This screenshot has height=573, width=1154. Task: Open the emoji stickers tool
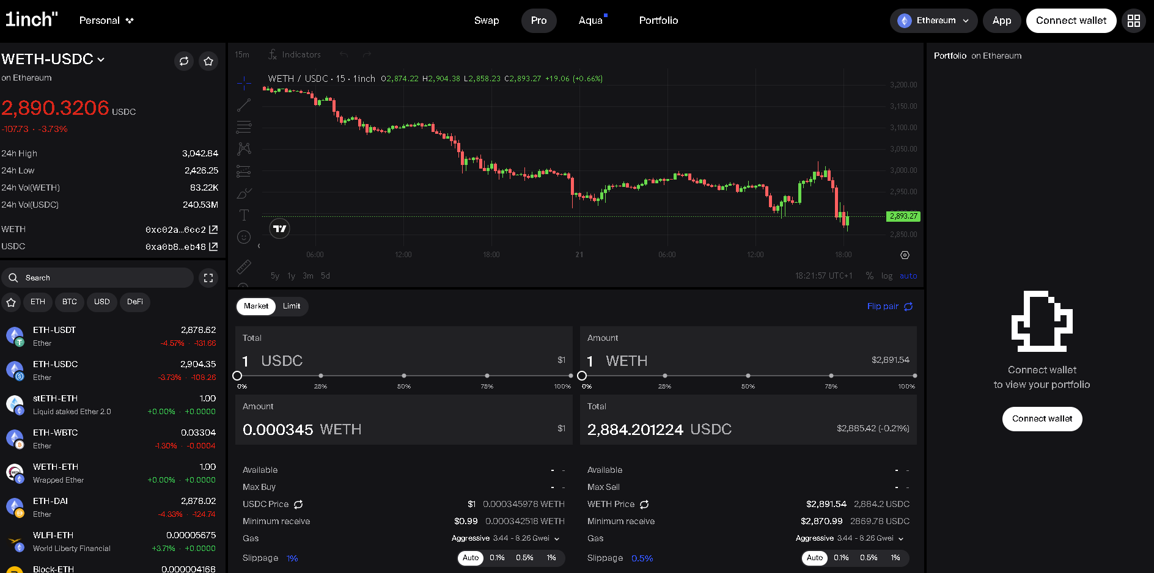pyautogui.click(x=244, y=237)
